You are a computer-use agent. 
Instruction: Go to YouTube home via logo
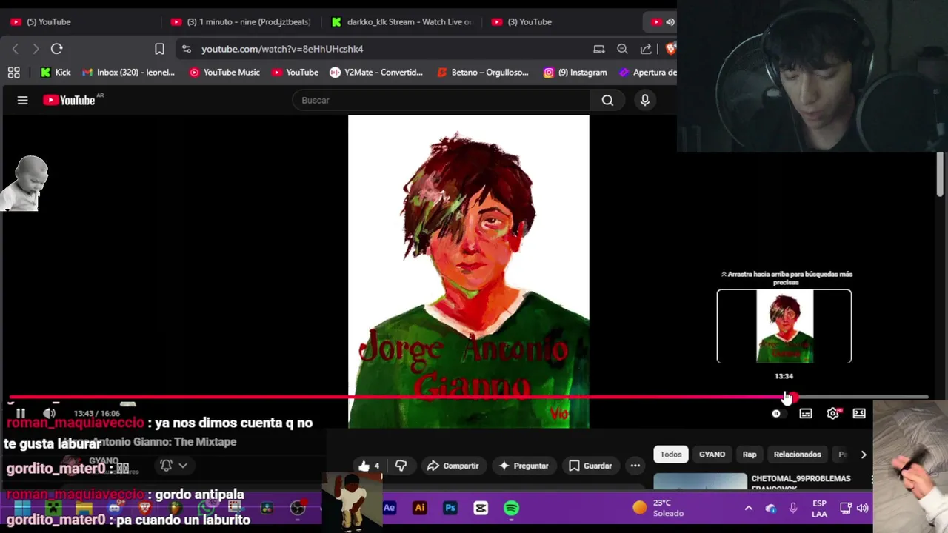(x=69, y=100)
